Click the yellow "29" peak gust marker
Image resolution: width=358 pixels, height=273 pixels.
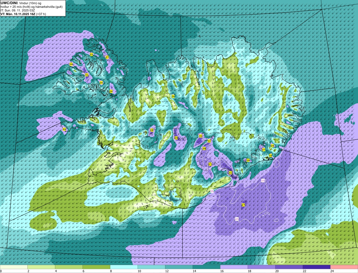click(176, 138)
